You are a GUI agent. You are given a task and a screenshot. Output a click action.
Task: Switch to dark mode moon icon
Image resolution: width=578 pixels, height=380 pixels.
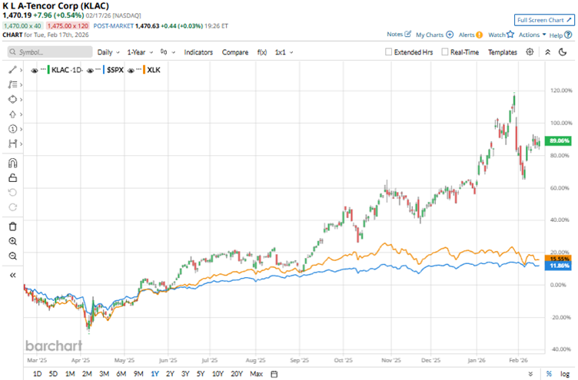(x=546, y=51)
